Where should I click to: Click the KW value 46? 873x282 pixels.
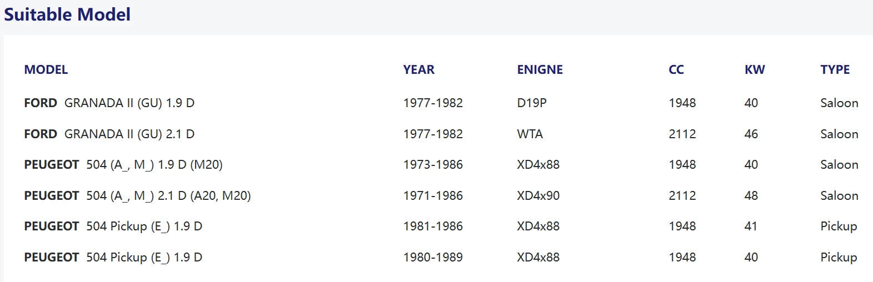pos(751,134)
